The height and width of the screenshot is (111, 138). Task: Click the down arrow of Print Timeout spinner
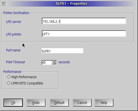pyautogui.click(x=55, y=64)
